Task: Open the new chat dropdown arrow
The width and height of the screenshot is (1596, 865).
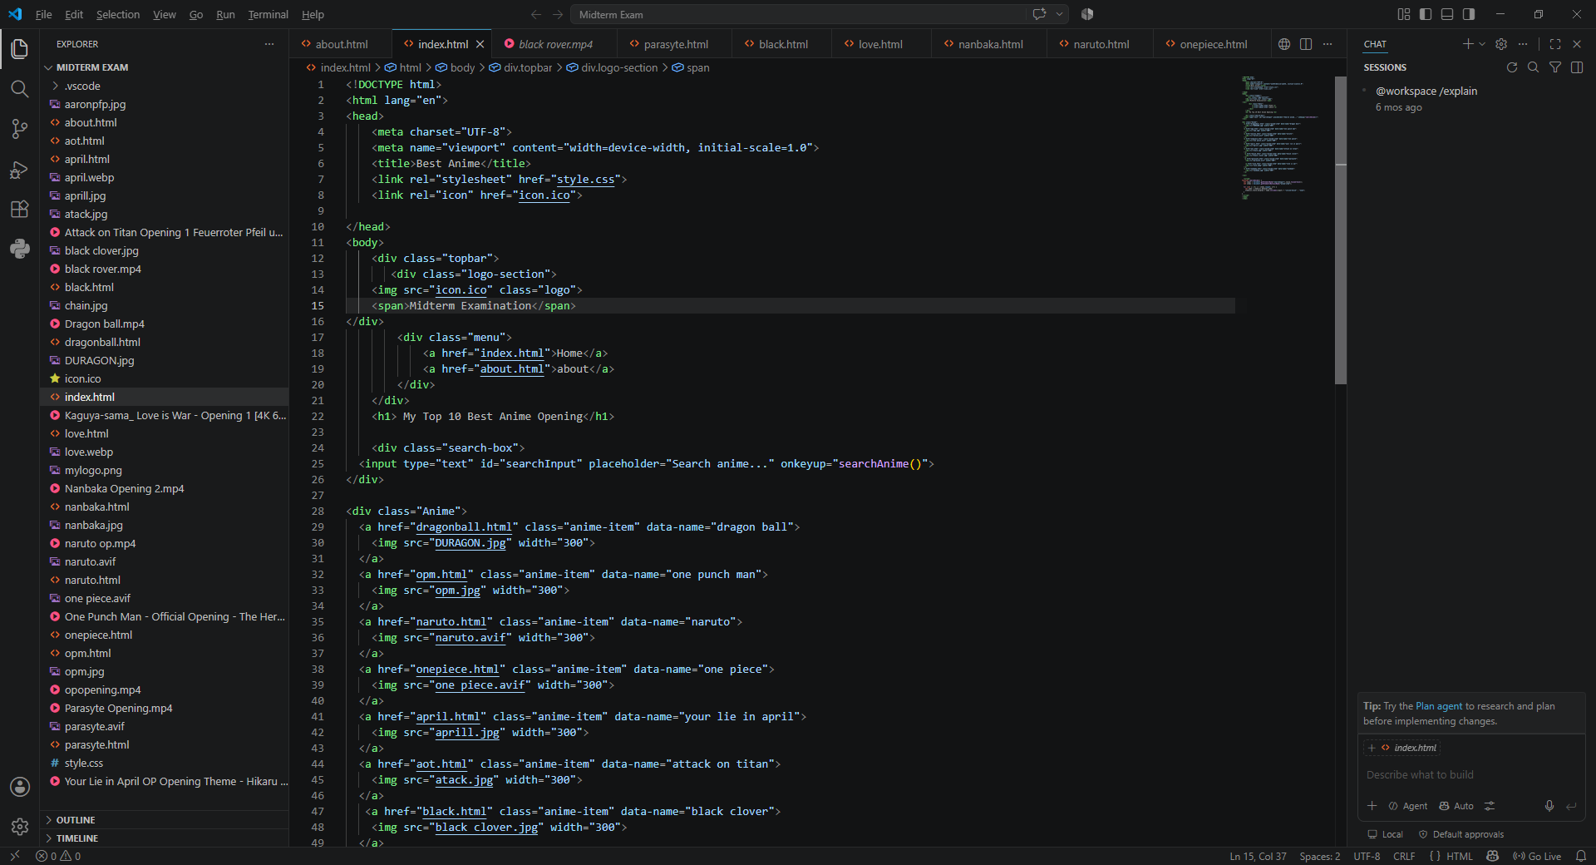Action: pyautogui.click(x=1482, y=44)
